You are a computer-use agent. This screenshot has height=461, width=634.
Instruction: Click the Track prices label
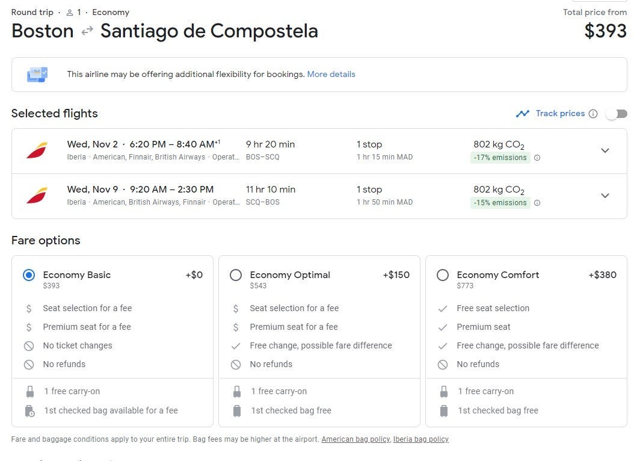coord(560,114)
